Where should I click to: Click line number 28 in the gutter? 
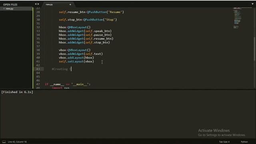pos(38,12)
